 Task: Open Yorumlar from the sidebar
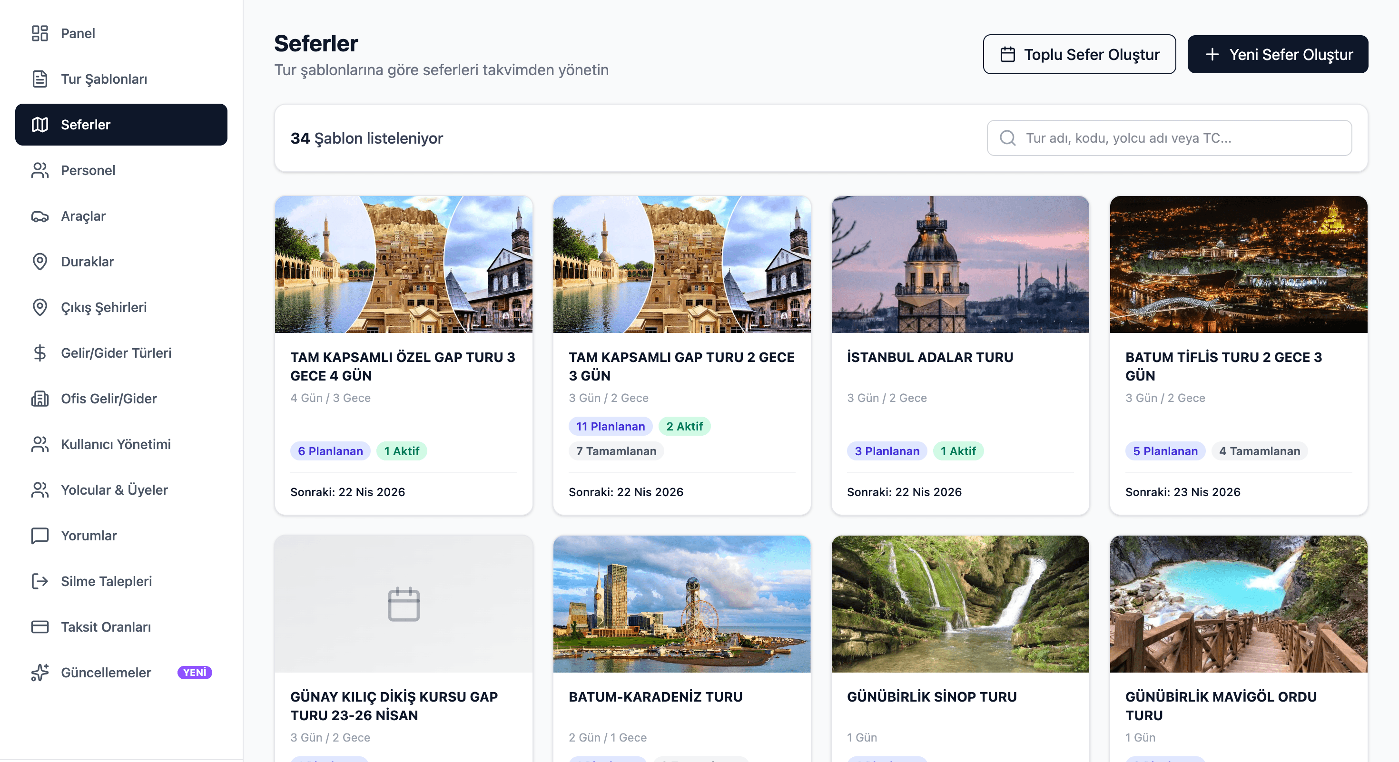[121, 535]
